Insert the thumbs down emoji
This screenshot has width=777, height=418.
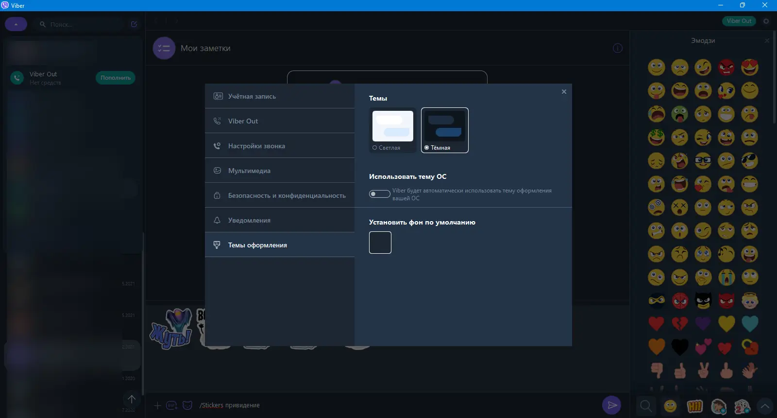pyautogui.click(x=657, y=370)
